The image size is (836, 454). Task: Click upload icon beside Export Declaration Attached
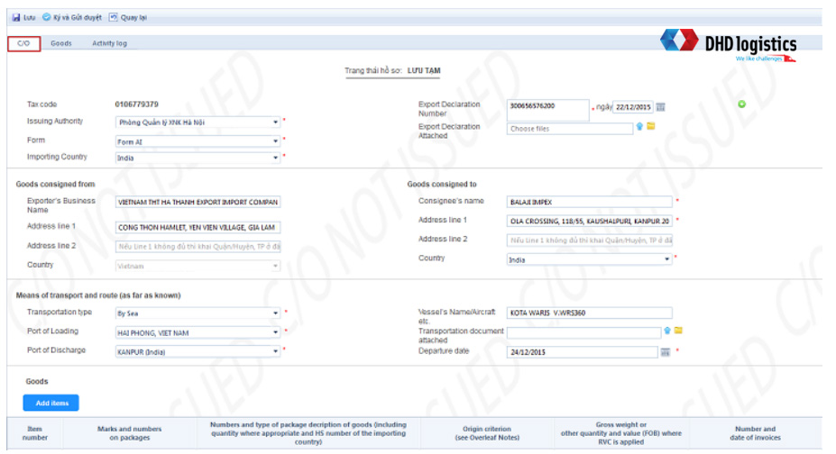click(x=639, y=127)
